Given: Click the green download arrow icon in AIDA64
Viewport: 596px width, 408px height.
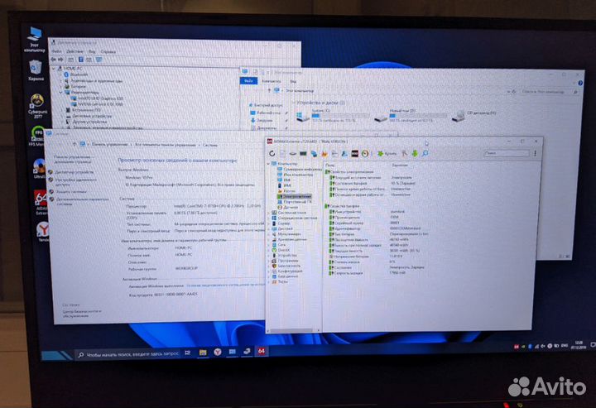Looking at the screenshot, I should pos(415,153).
